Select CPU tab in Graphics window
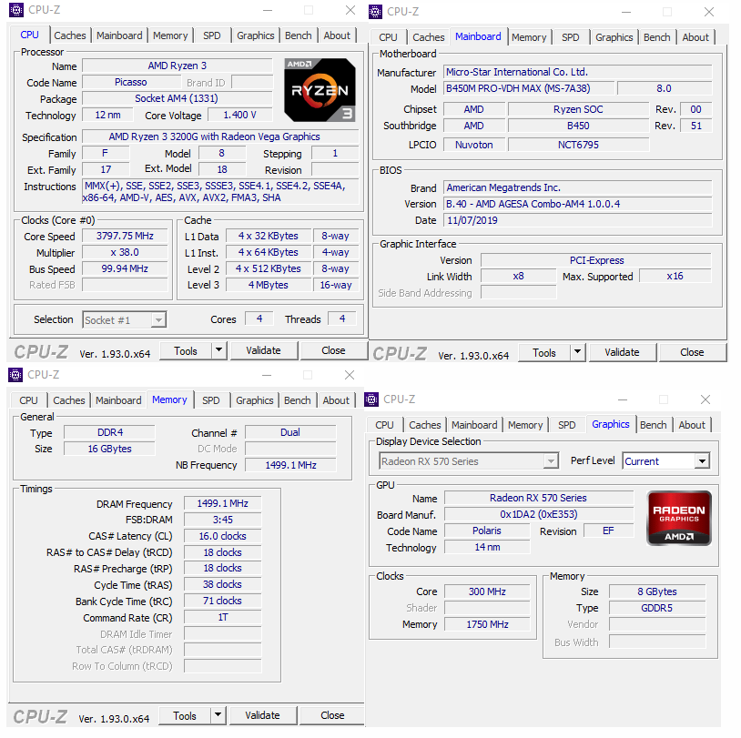 [384, 425]
